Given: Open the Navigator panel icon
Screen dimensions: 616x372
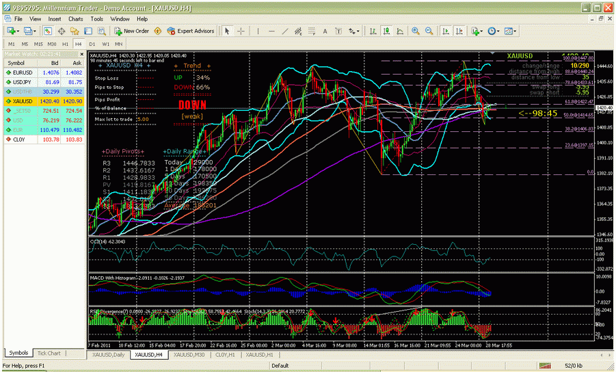Looking at the screenshot, I should click(75, 31).
